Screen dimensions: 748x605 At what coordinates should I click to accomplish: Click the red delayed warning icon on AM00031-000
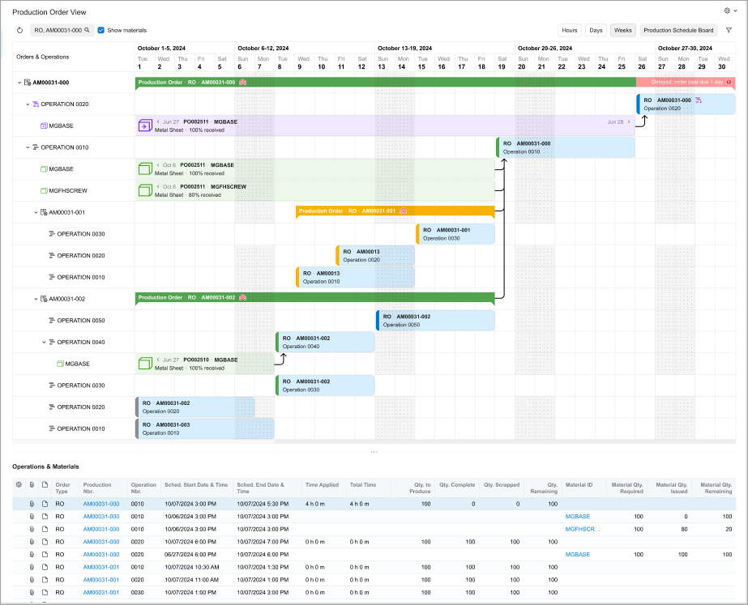729,82
